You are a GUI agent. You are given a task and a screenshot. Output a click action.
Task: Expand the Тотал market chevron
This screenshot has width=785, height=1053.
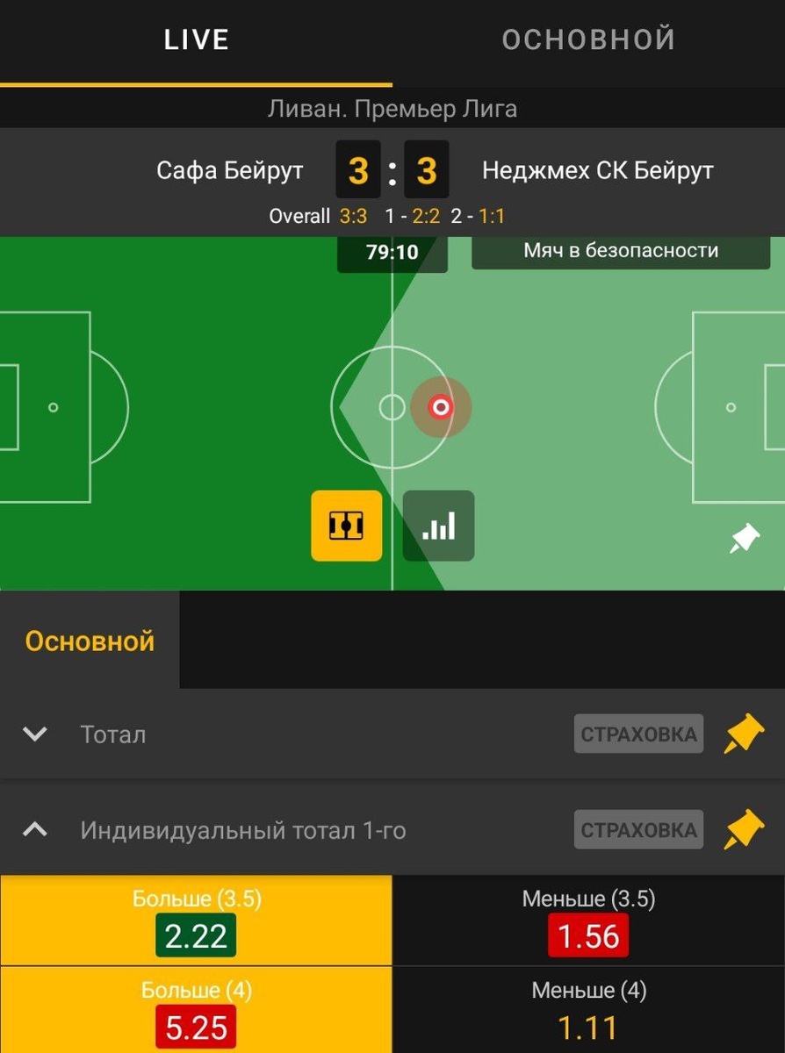pos(34,734)
